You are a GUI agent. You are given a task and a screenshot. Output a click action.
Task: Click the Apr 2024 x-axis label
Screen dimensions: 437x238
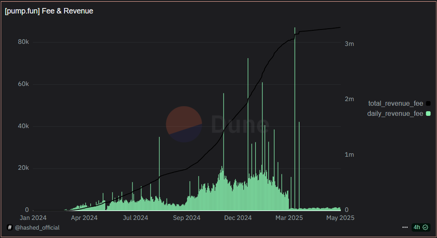(x=84, y=218)
